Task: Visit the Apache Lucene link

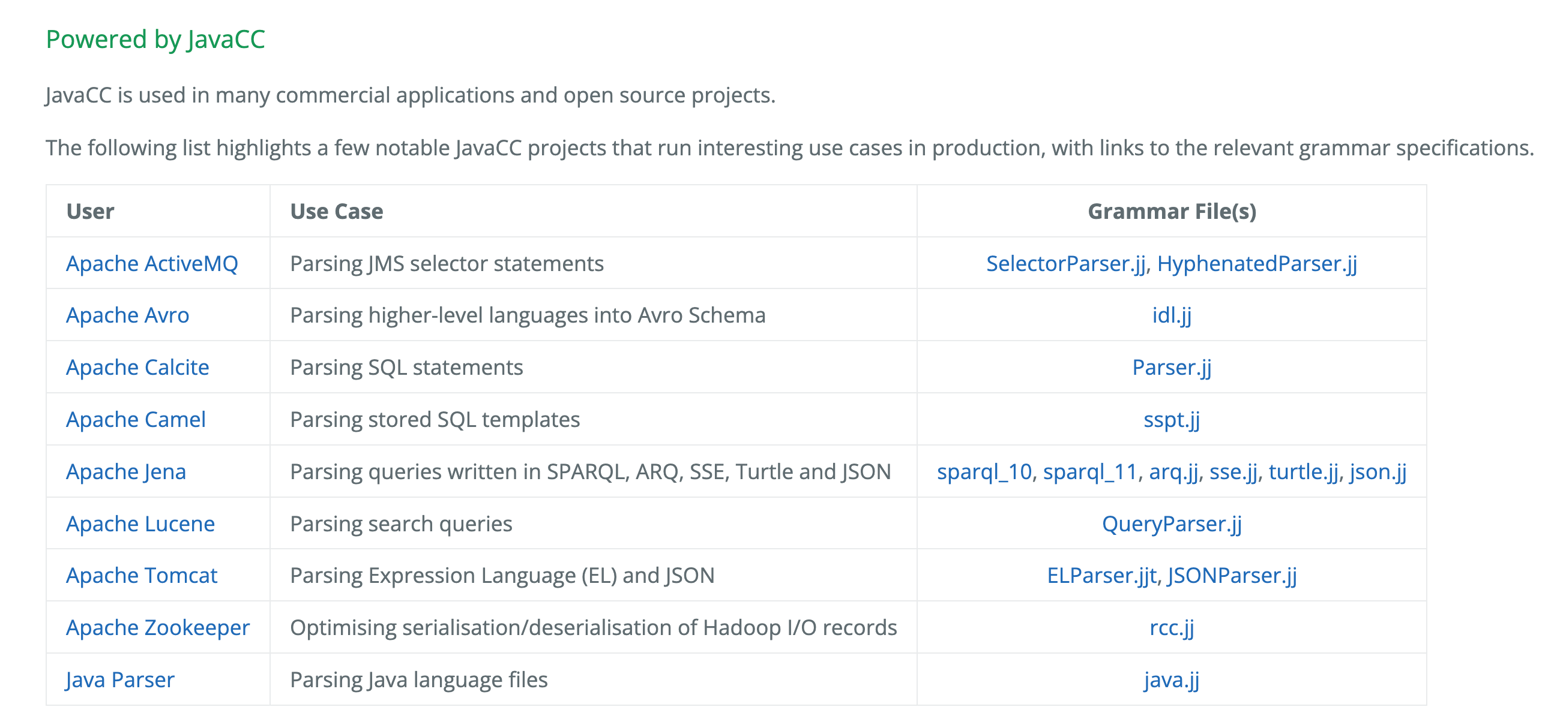Action: 140,524
